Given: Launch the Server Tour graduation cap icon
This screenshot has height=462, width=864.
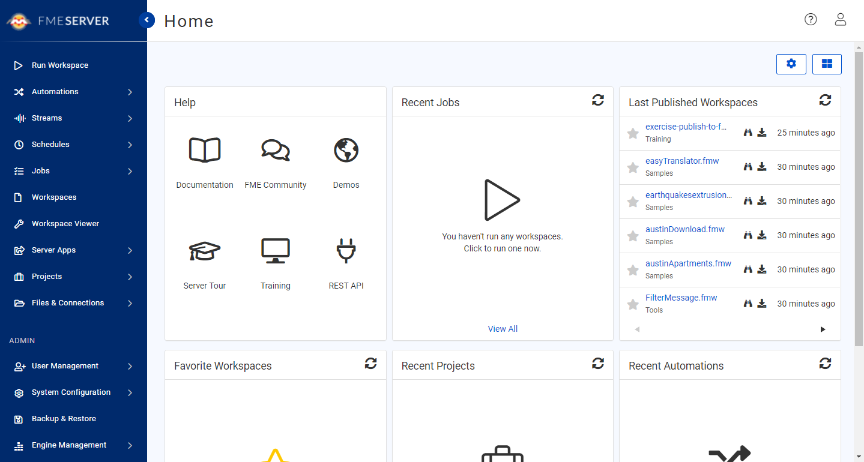Looking at the screenshot, I should coord(205,251).
